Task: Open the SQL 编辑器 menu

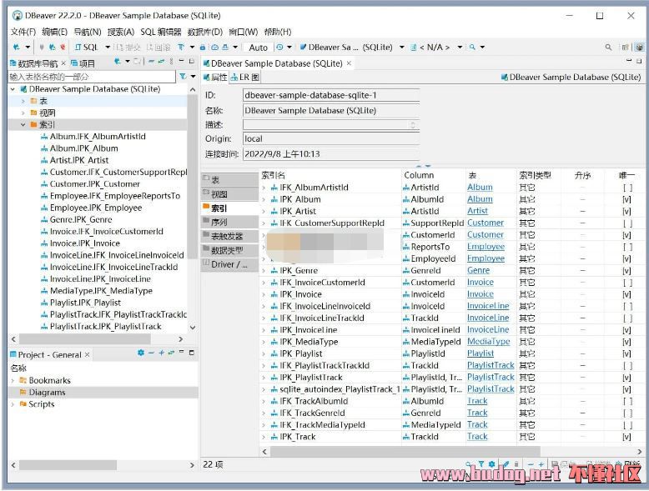Action: [161, 32]
